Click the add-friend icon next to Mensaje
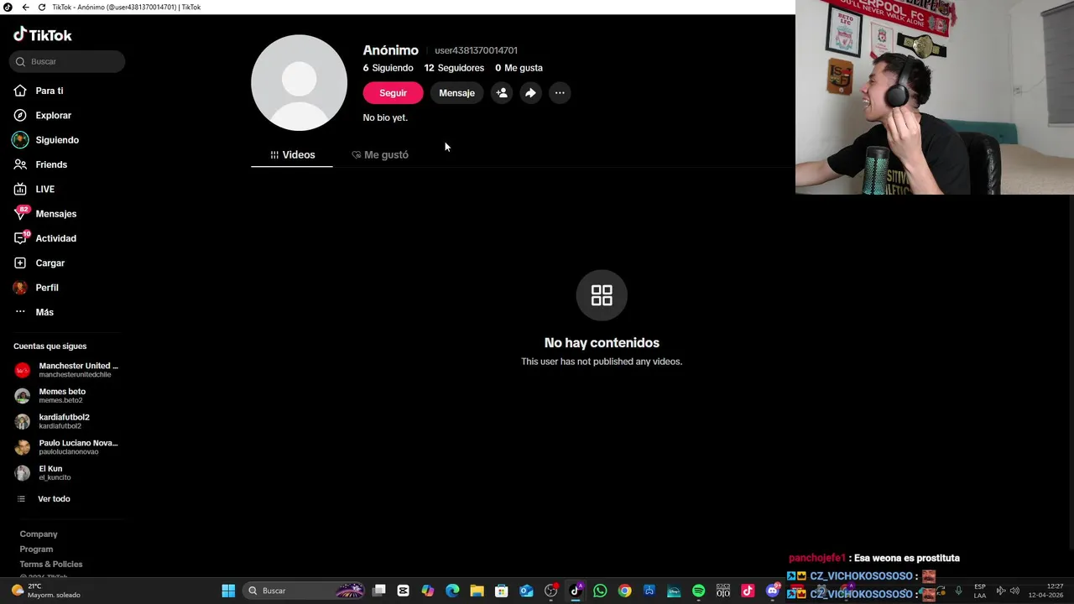 pyautogui.click(x=502, y=93)
